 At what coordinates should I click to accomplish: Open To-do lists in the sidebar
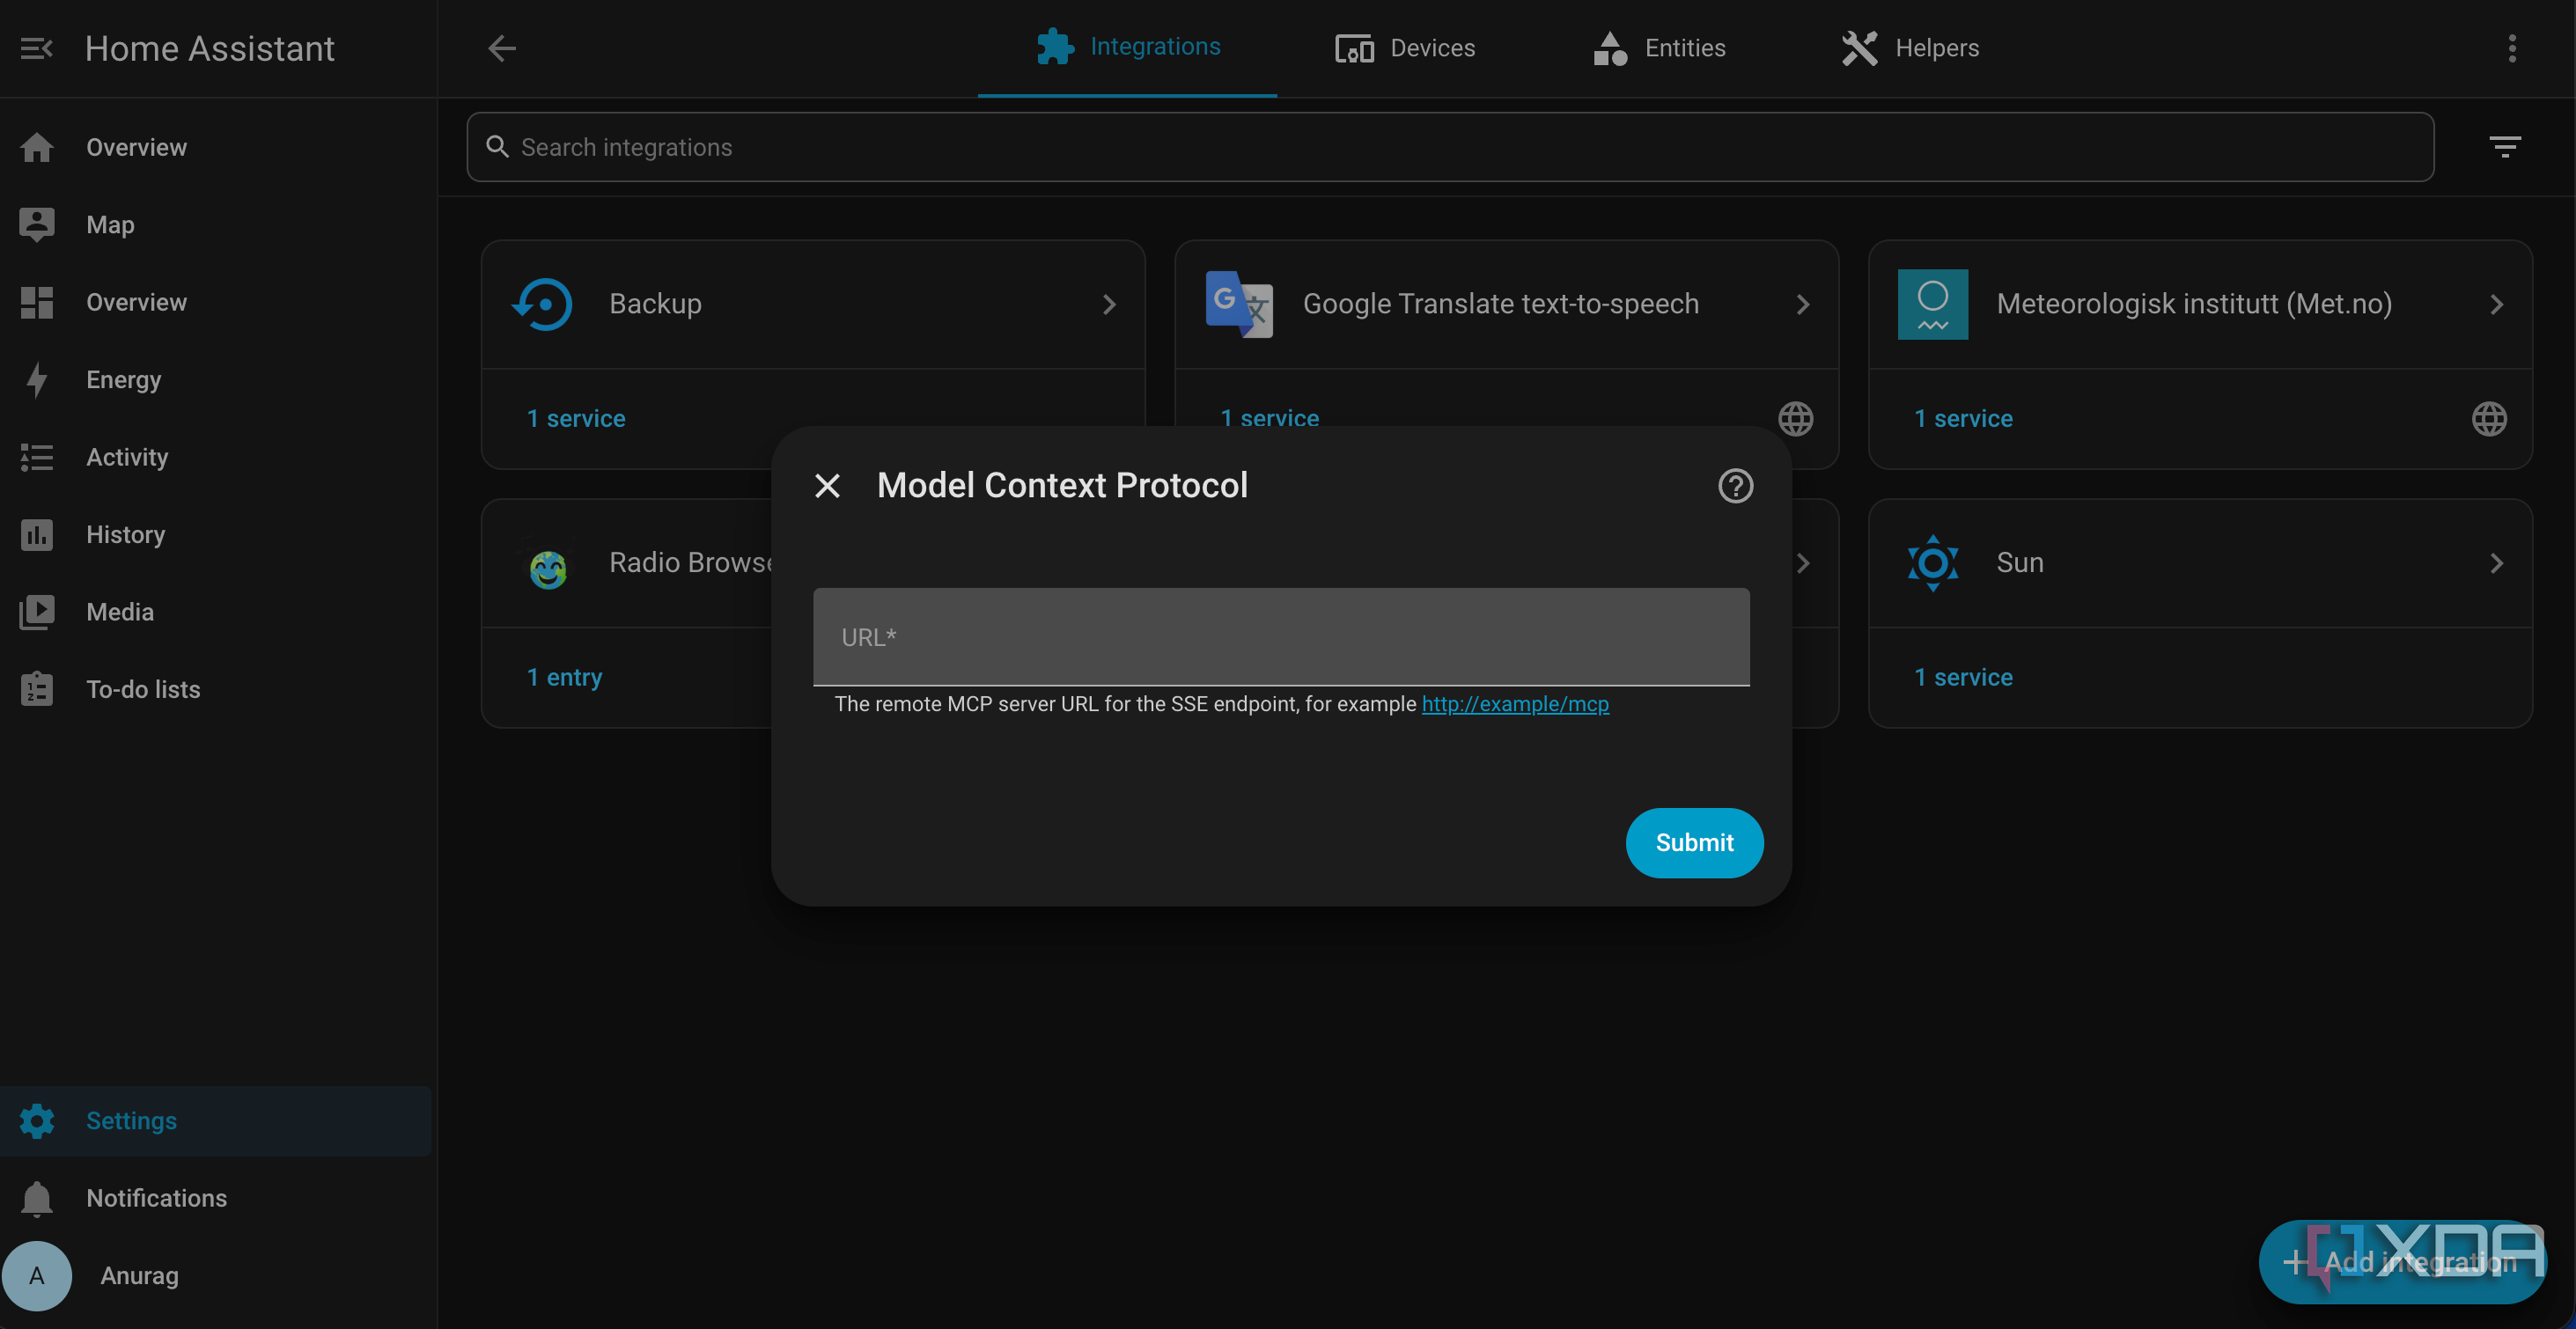[x=215, y=690]
